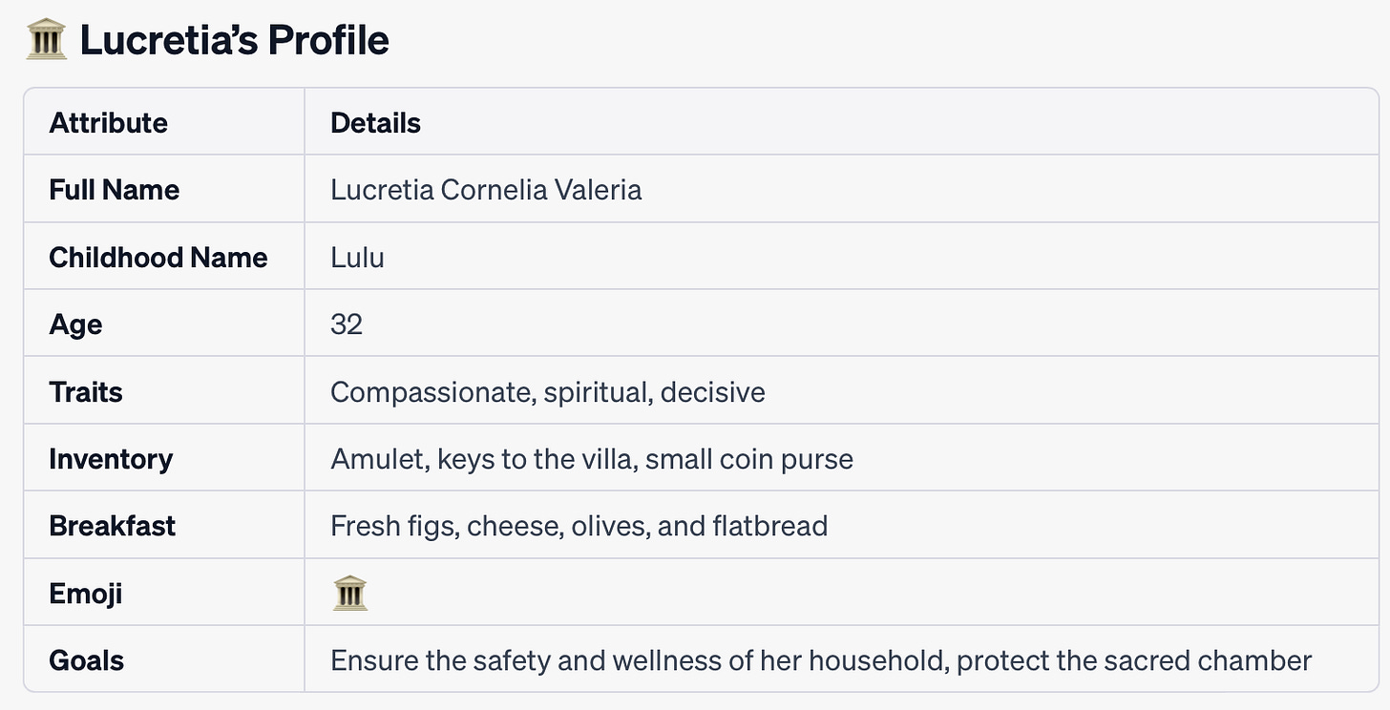Click the Breakfast row label
This screenshot has height=710, width=1390.
(x=113, y=526)
